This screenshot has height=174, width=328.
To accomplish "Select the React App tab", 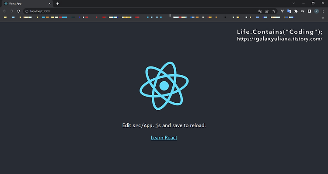I will tap(27, 3).
